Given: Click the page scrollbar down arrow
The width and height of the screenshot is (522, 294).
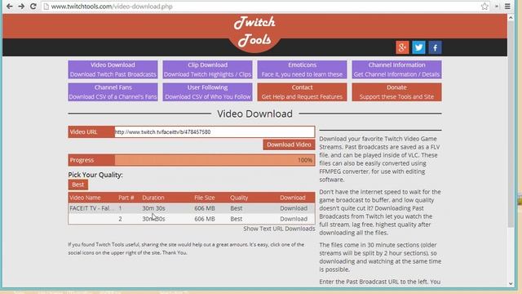Looking at the screenshot, I should (x=511, y=283).
